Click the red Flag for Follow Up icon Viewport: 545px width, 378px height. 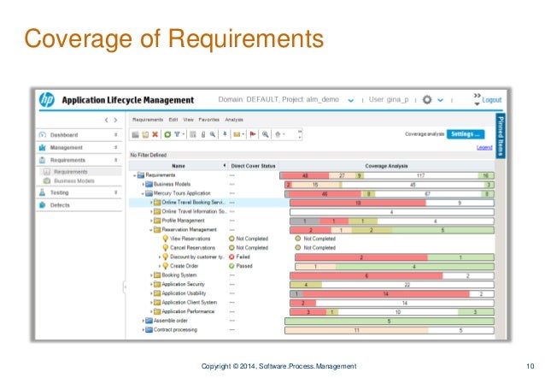(x=253, y=134)
